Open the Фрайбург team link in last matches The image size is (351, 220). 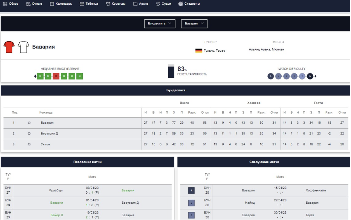(56, 190)
